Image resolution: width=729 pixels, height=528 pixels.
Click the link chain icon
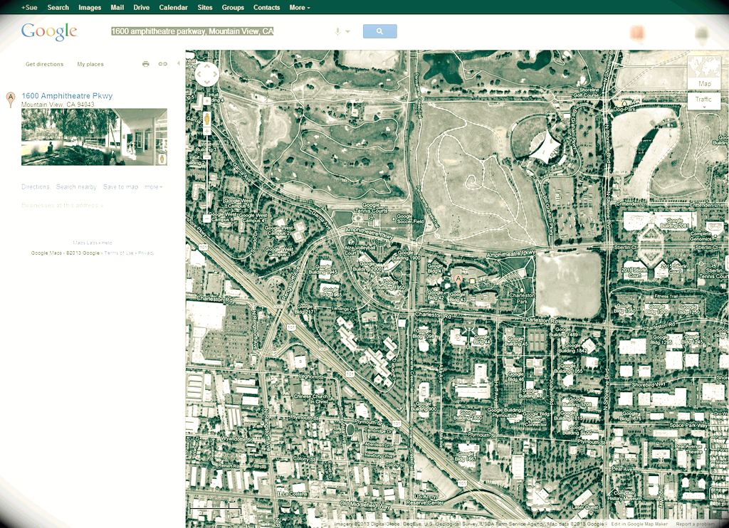[x=163, y=64]
